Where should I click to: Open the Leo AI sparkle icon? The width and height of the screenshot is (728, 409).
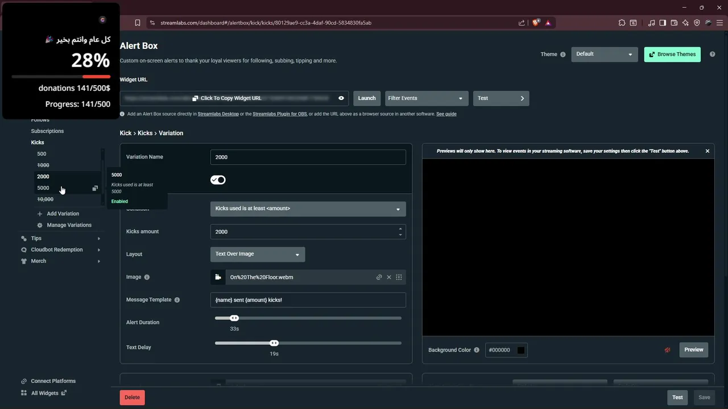point(685,23)
